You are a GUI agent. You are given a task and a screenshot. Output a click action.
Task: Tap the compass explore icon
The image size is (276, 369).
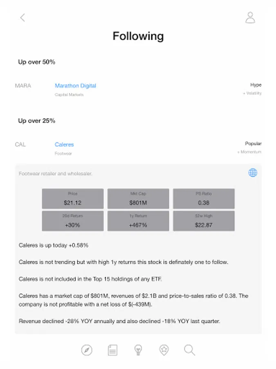87,350
